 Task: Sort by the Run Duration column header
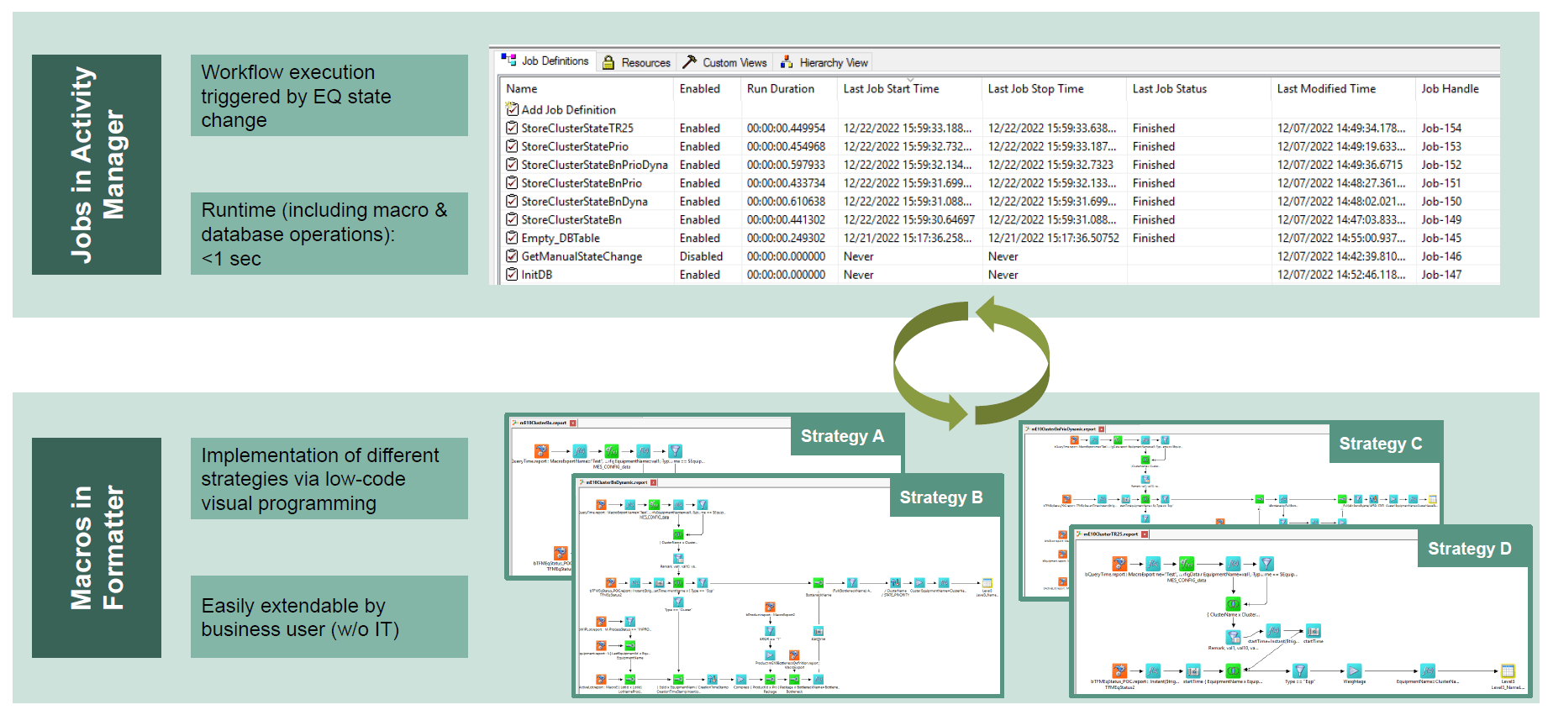pyautogui.click(x=780, y=89)
